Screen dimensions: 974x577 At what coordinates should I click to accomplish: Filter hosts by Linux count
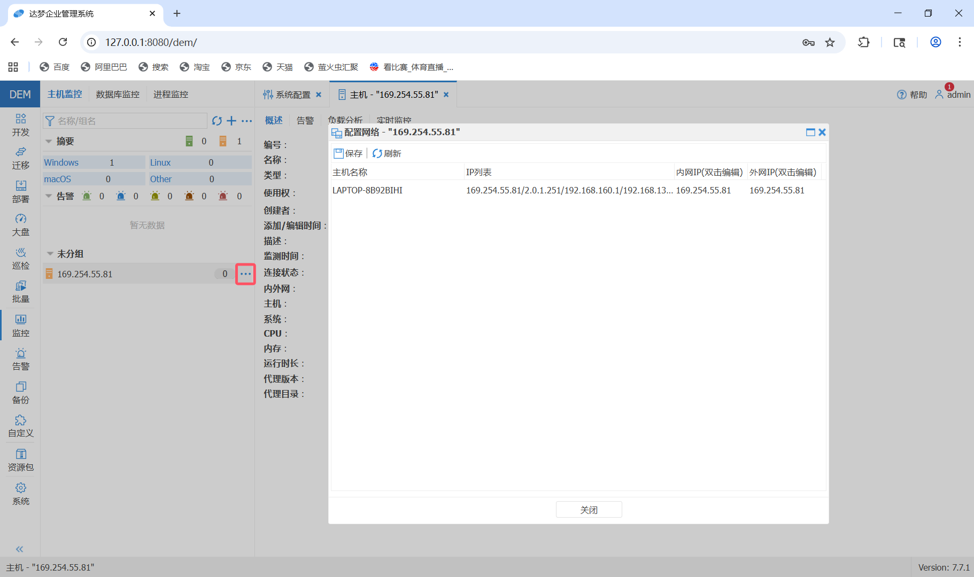(199, 162)
